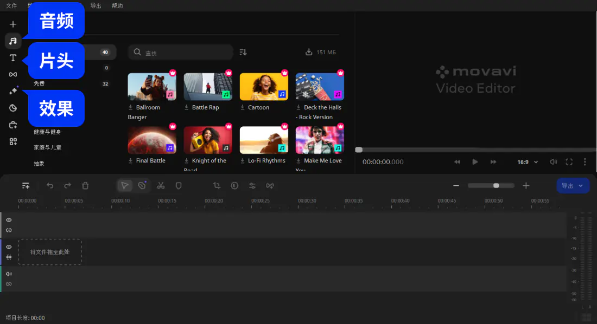Mute the audio track
597x324 pixels.
pyautogui.click(x=9, y=274)
